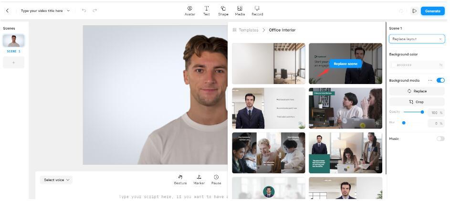Click the Replace background media button
The width and height of the screenshot is (450, 201).
[x=417, y=91]
